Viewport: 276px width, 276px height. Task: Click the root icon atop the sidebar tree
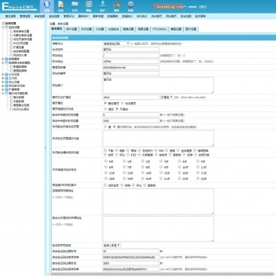pyautogui.click(x=3, y=23)
